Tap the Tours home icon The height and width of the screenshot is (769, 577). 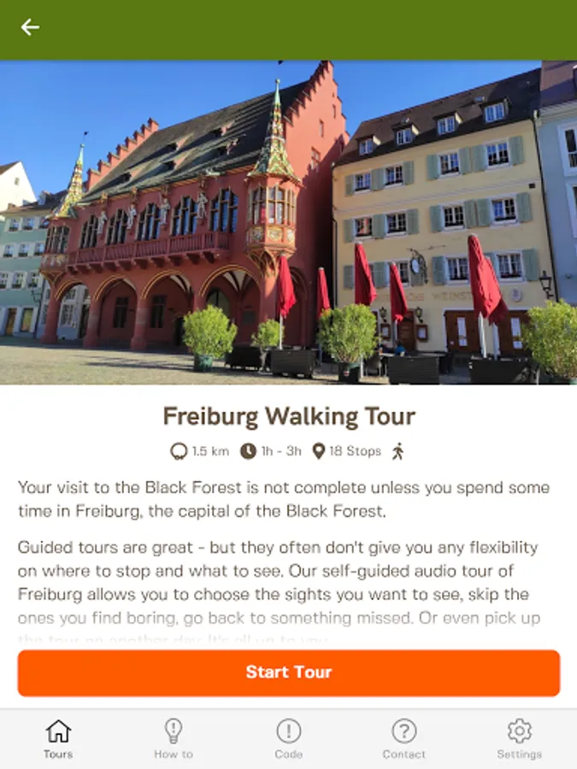point(58,731)
